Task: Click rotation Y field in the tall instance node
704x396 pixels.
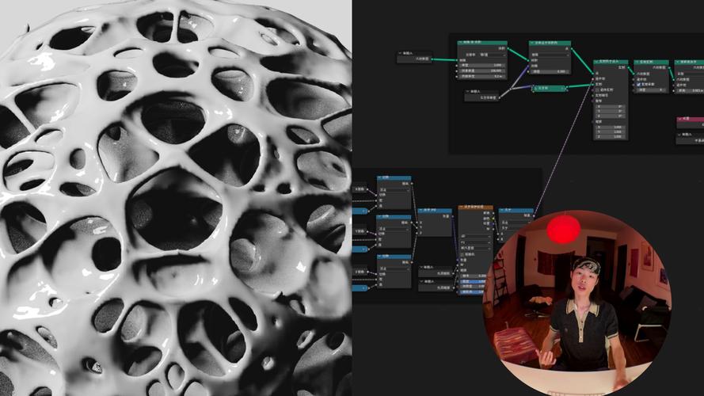Action: [611, 112]
